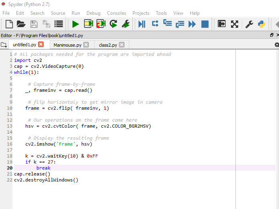Open the Run menu
The height and width of the screenshot is (209, 279).
point(76,13)
